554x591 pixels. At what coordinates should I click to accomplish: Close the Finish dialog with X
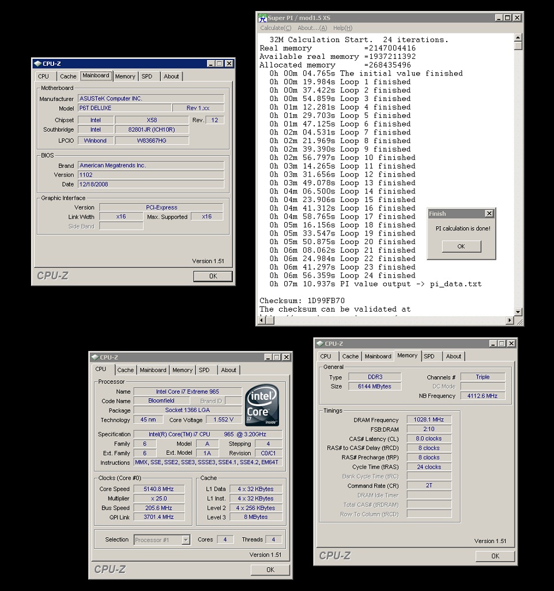(489, 214)
